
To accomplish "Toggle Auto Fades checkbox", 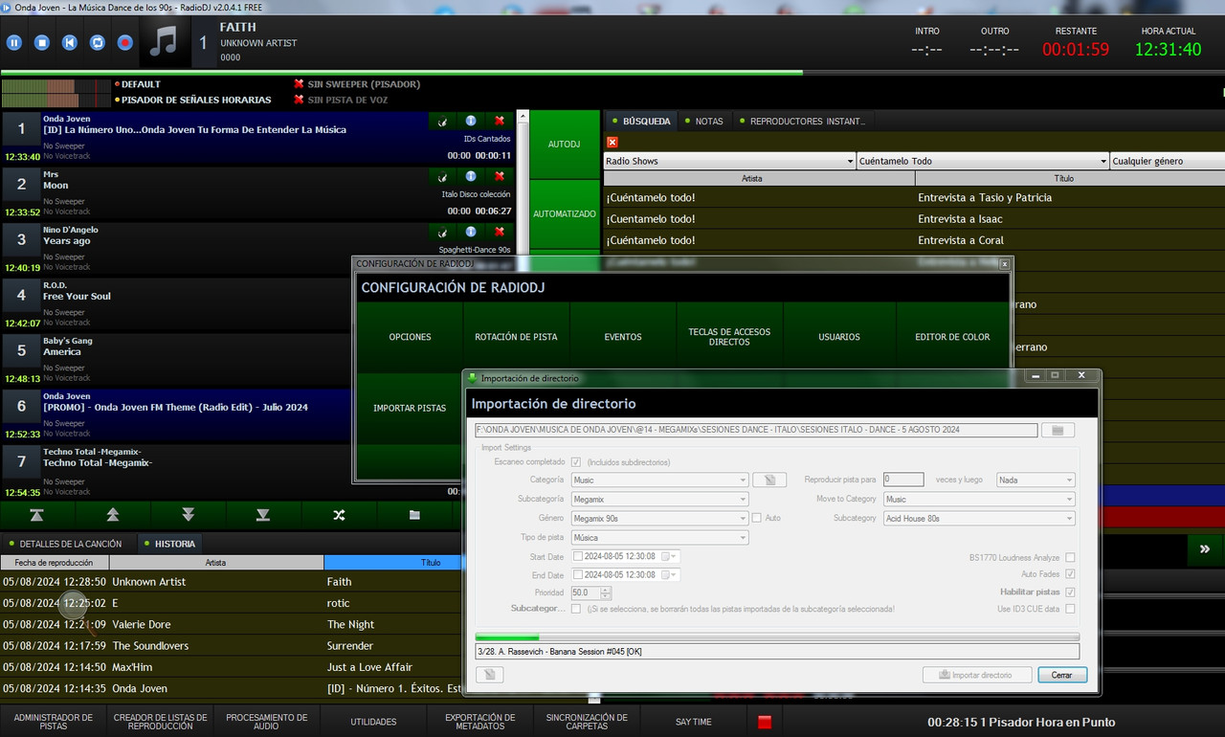I will (x=1070, y=574).
